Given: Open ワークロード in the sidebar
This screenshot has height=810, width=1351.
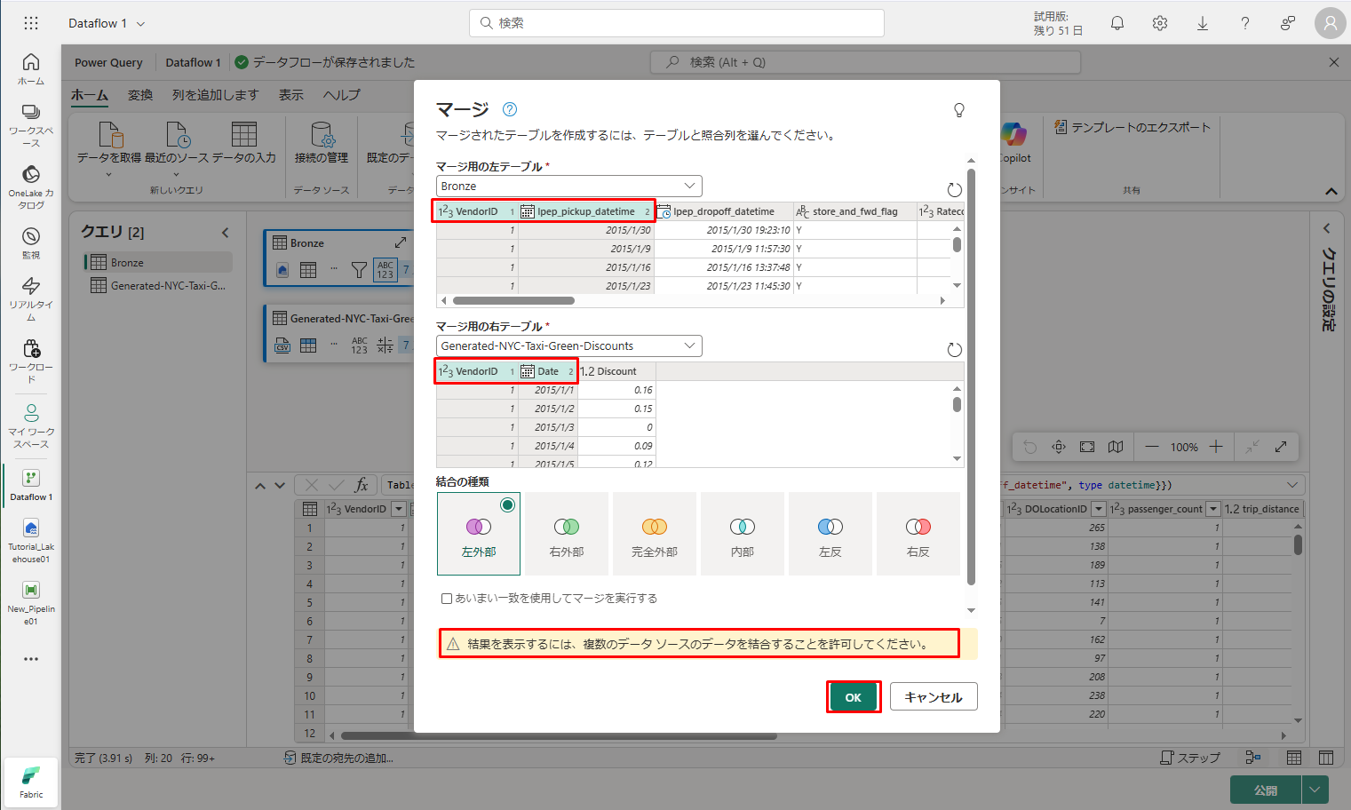Looking at the screenshot, I should pyautogui.click(x=31, y=361).
